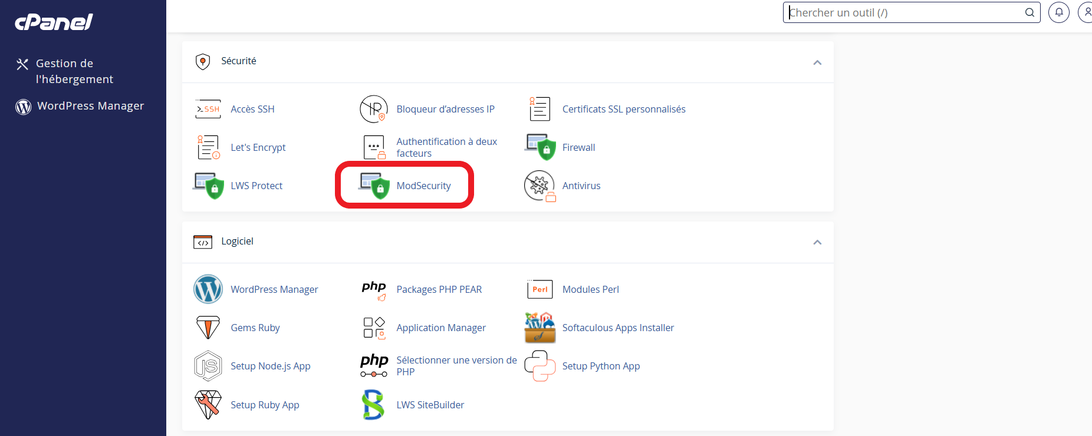Click the cPanel logo

click(54, 22)
